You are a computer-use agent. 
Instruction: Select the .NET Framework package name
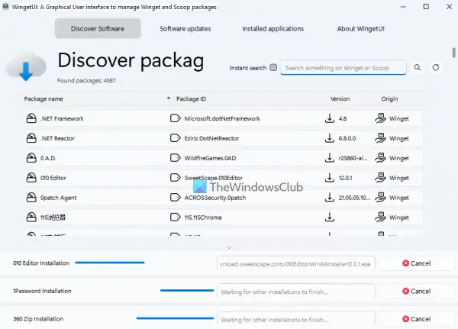(x=62, y=118)
